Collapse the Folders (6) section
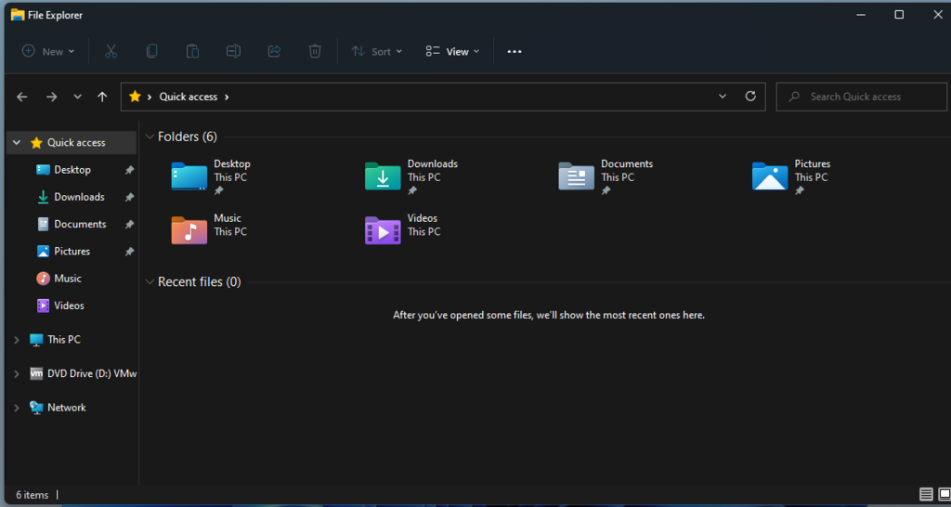The height and width of the screenshot is (507, 951). (150, 137)
